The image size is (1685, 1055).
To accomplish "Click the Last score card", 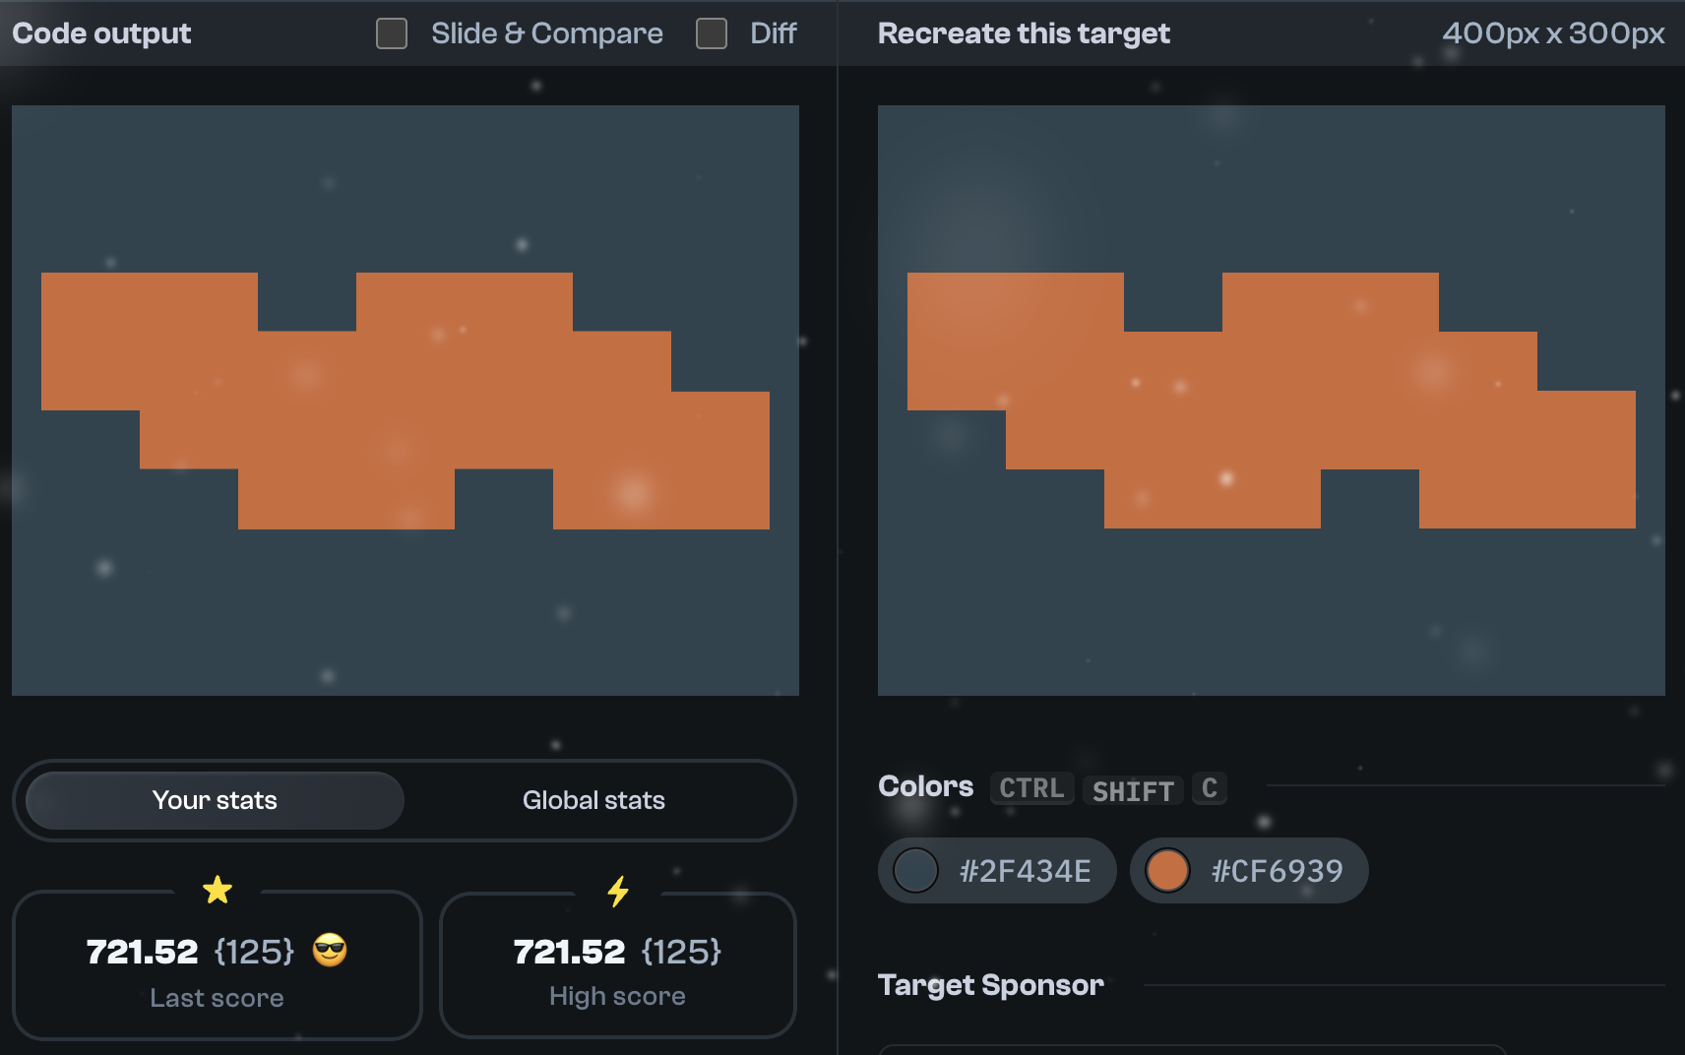I will 218,964.
